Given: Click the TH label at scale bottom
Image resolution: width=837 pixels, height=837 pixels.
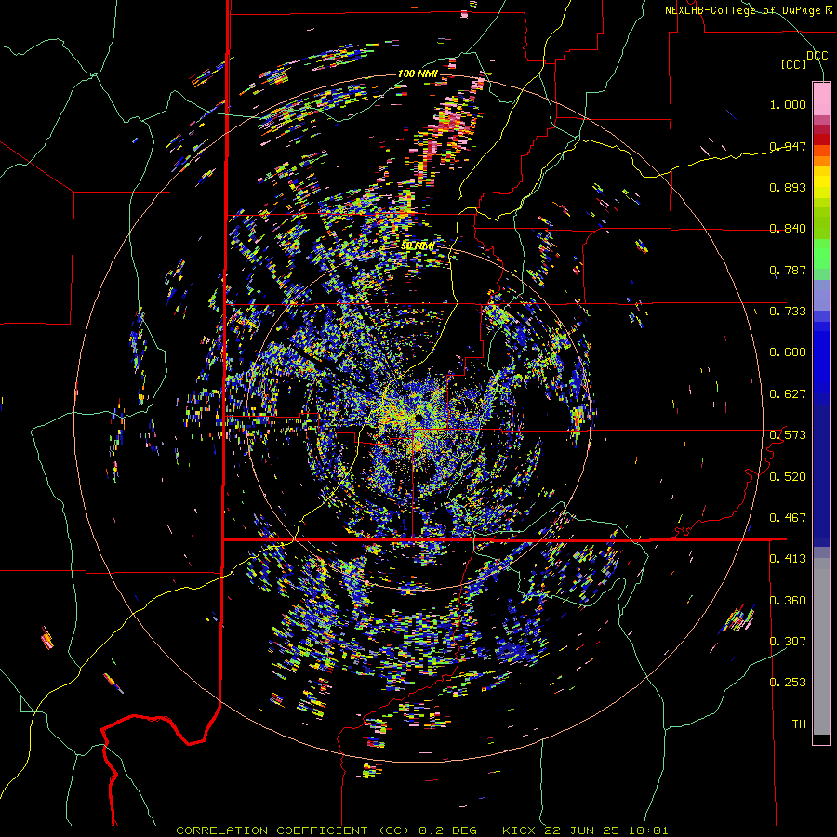Looking at the screenshot, I should pos(799,724).
